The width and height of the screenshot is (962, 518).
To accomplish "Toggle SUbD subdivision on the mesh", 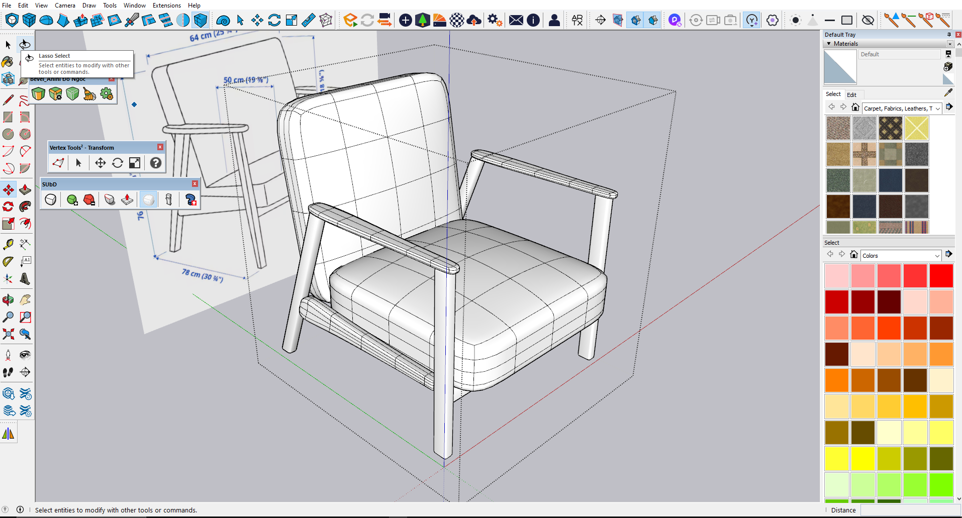I will pyautogui.click(x=50, y=200).
